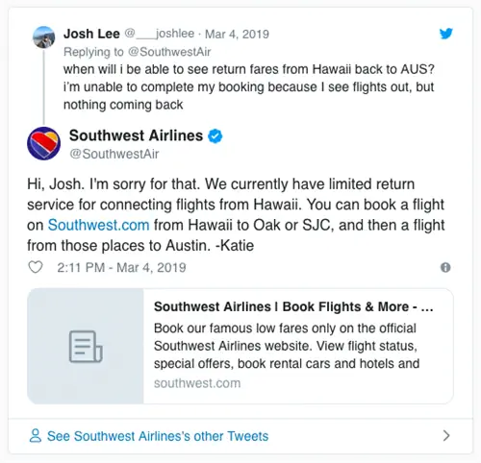Open Josh Lee's profile picture
This screenshot has height=463, width=481.
click(x=44, y=37)
